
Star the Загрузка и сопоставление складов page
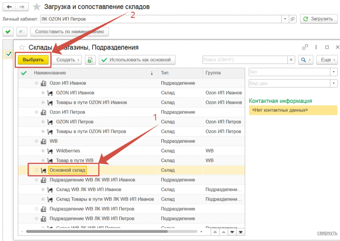pos(37,7)
